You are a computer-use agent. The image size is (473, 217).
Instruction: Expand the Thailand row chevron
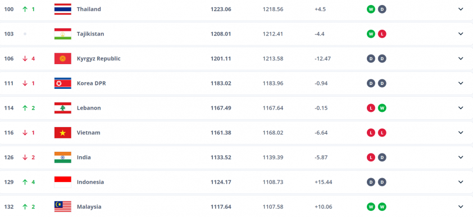click(461, 9)
